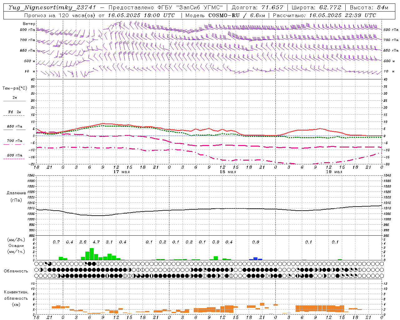Viewport: 400px width, 320px height.
Task: Click the Осадки precipitation label
Action: (x=16, y=246)
